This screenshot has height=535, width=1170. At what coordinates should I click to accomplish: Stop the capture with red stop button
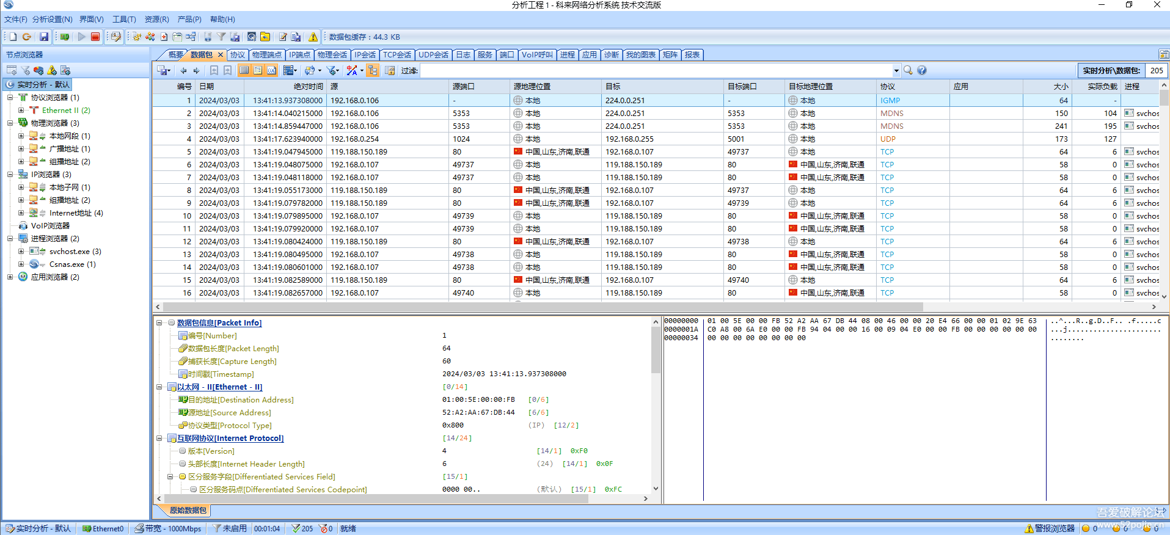point(95,37)
